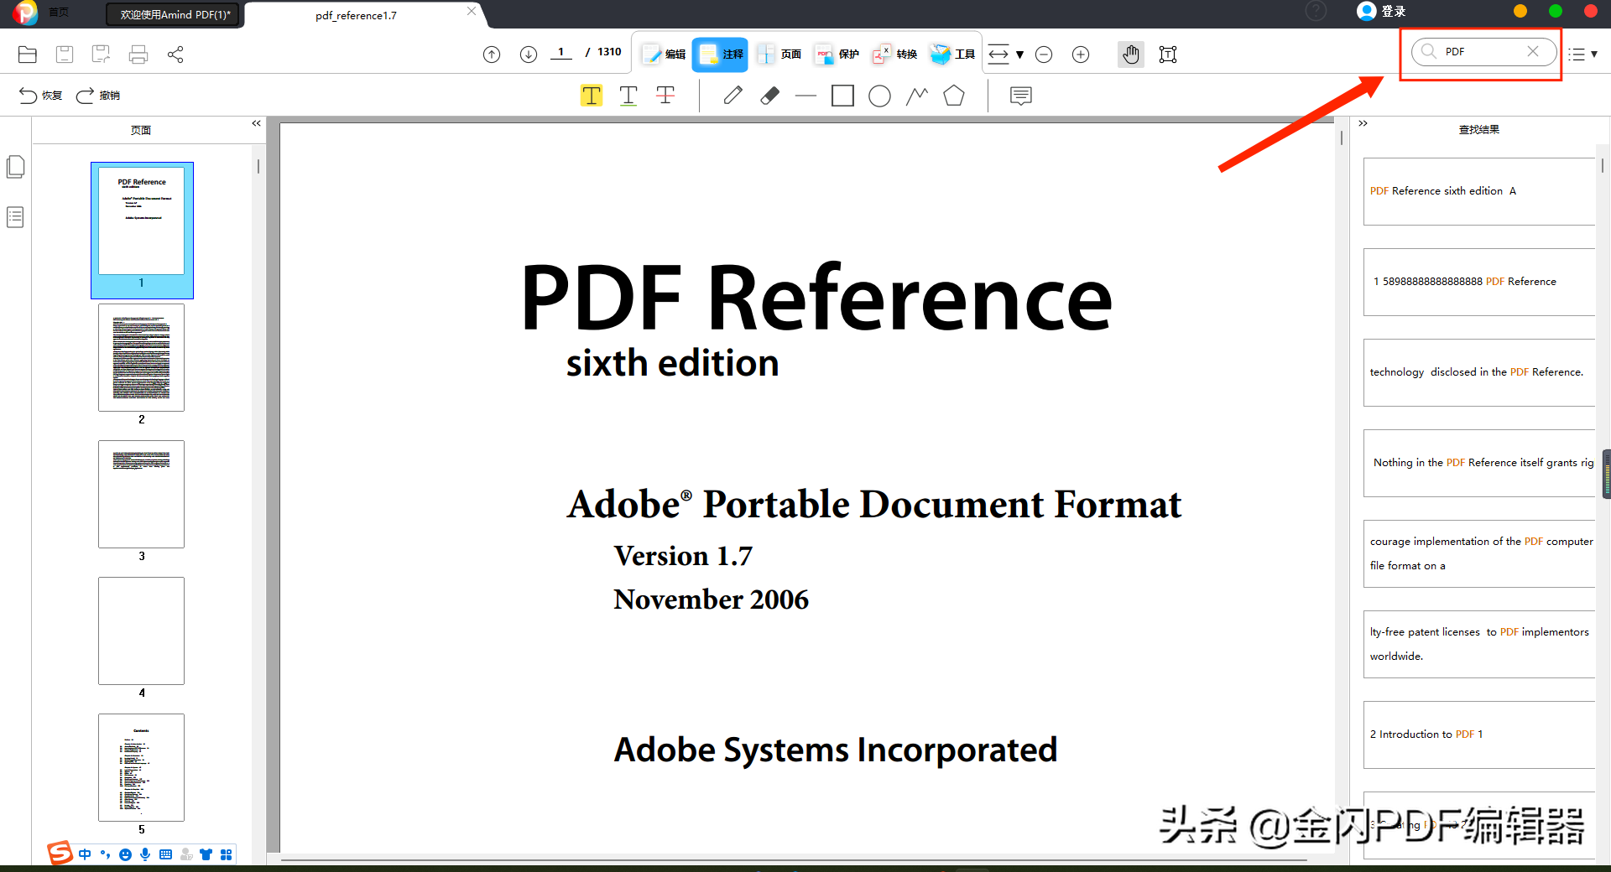Open result 'technology disclosed in the PDF Reference.'
The height and width of the screenshot is (872, 1611).
click(x=1479, y=372)
